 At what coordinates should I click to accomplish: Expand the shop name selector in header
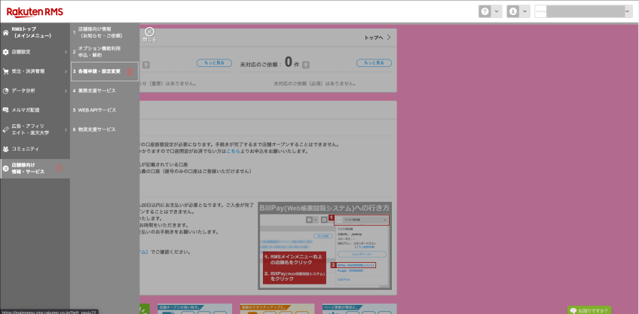(582, 11)
